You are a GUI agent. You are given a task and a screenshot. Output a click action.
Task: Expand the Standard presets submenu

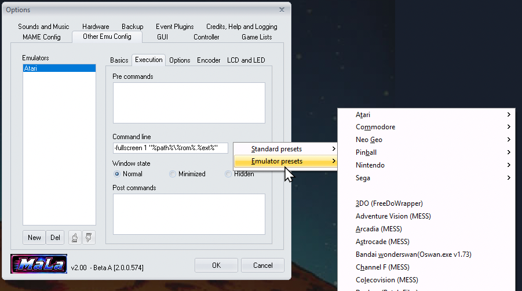coord(285,149)
